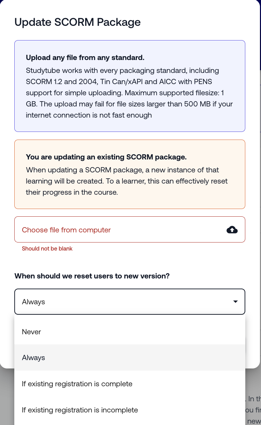261x425 pixels.
Task: Click the 'You are updating an existing SCORM package.' heading
Action: coord(106,157)
